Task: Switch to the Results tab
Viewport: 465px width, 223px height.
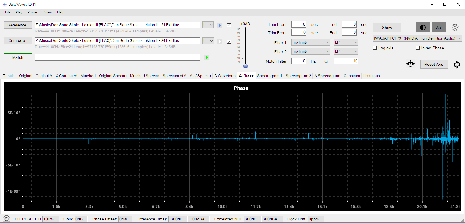Action: pos(9,76)
